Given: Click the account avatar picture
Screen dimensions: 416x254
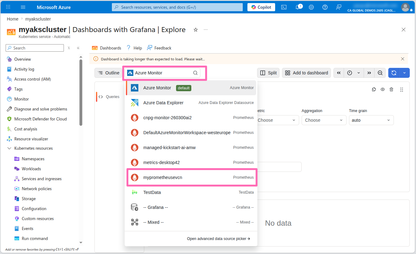Looking at the screenshot, I should tap(405, 7).
